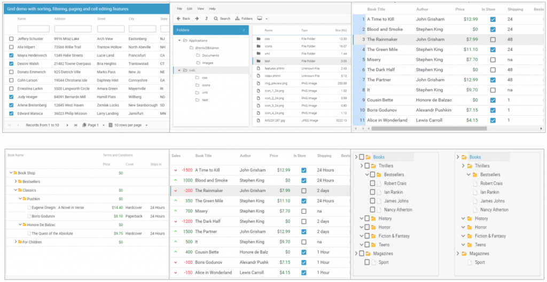Click the file icon beside img_preview.png
This screenshot has height=282, width=547.
tap(258, 83)
